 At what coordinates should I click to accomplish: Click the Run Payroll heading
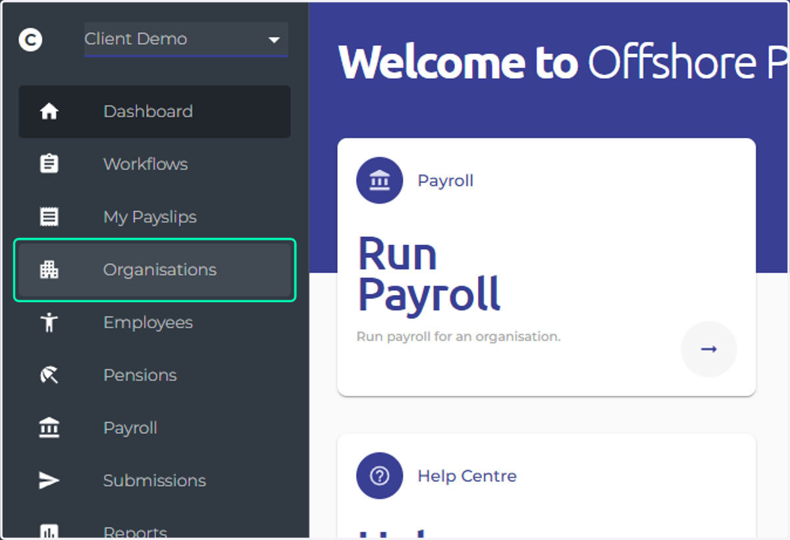429,273
